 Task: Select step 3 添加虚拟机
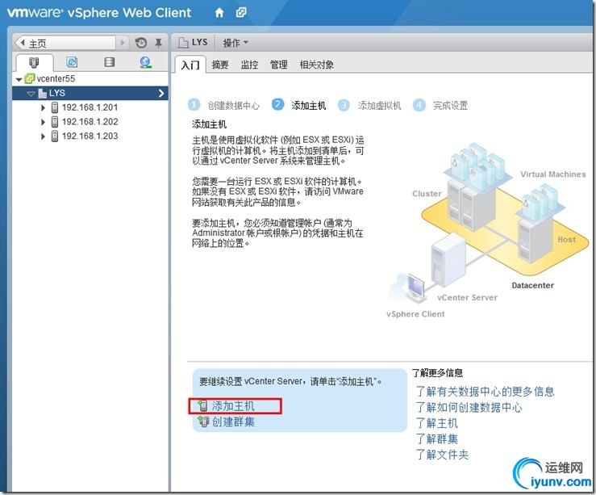[369, 105]
